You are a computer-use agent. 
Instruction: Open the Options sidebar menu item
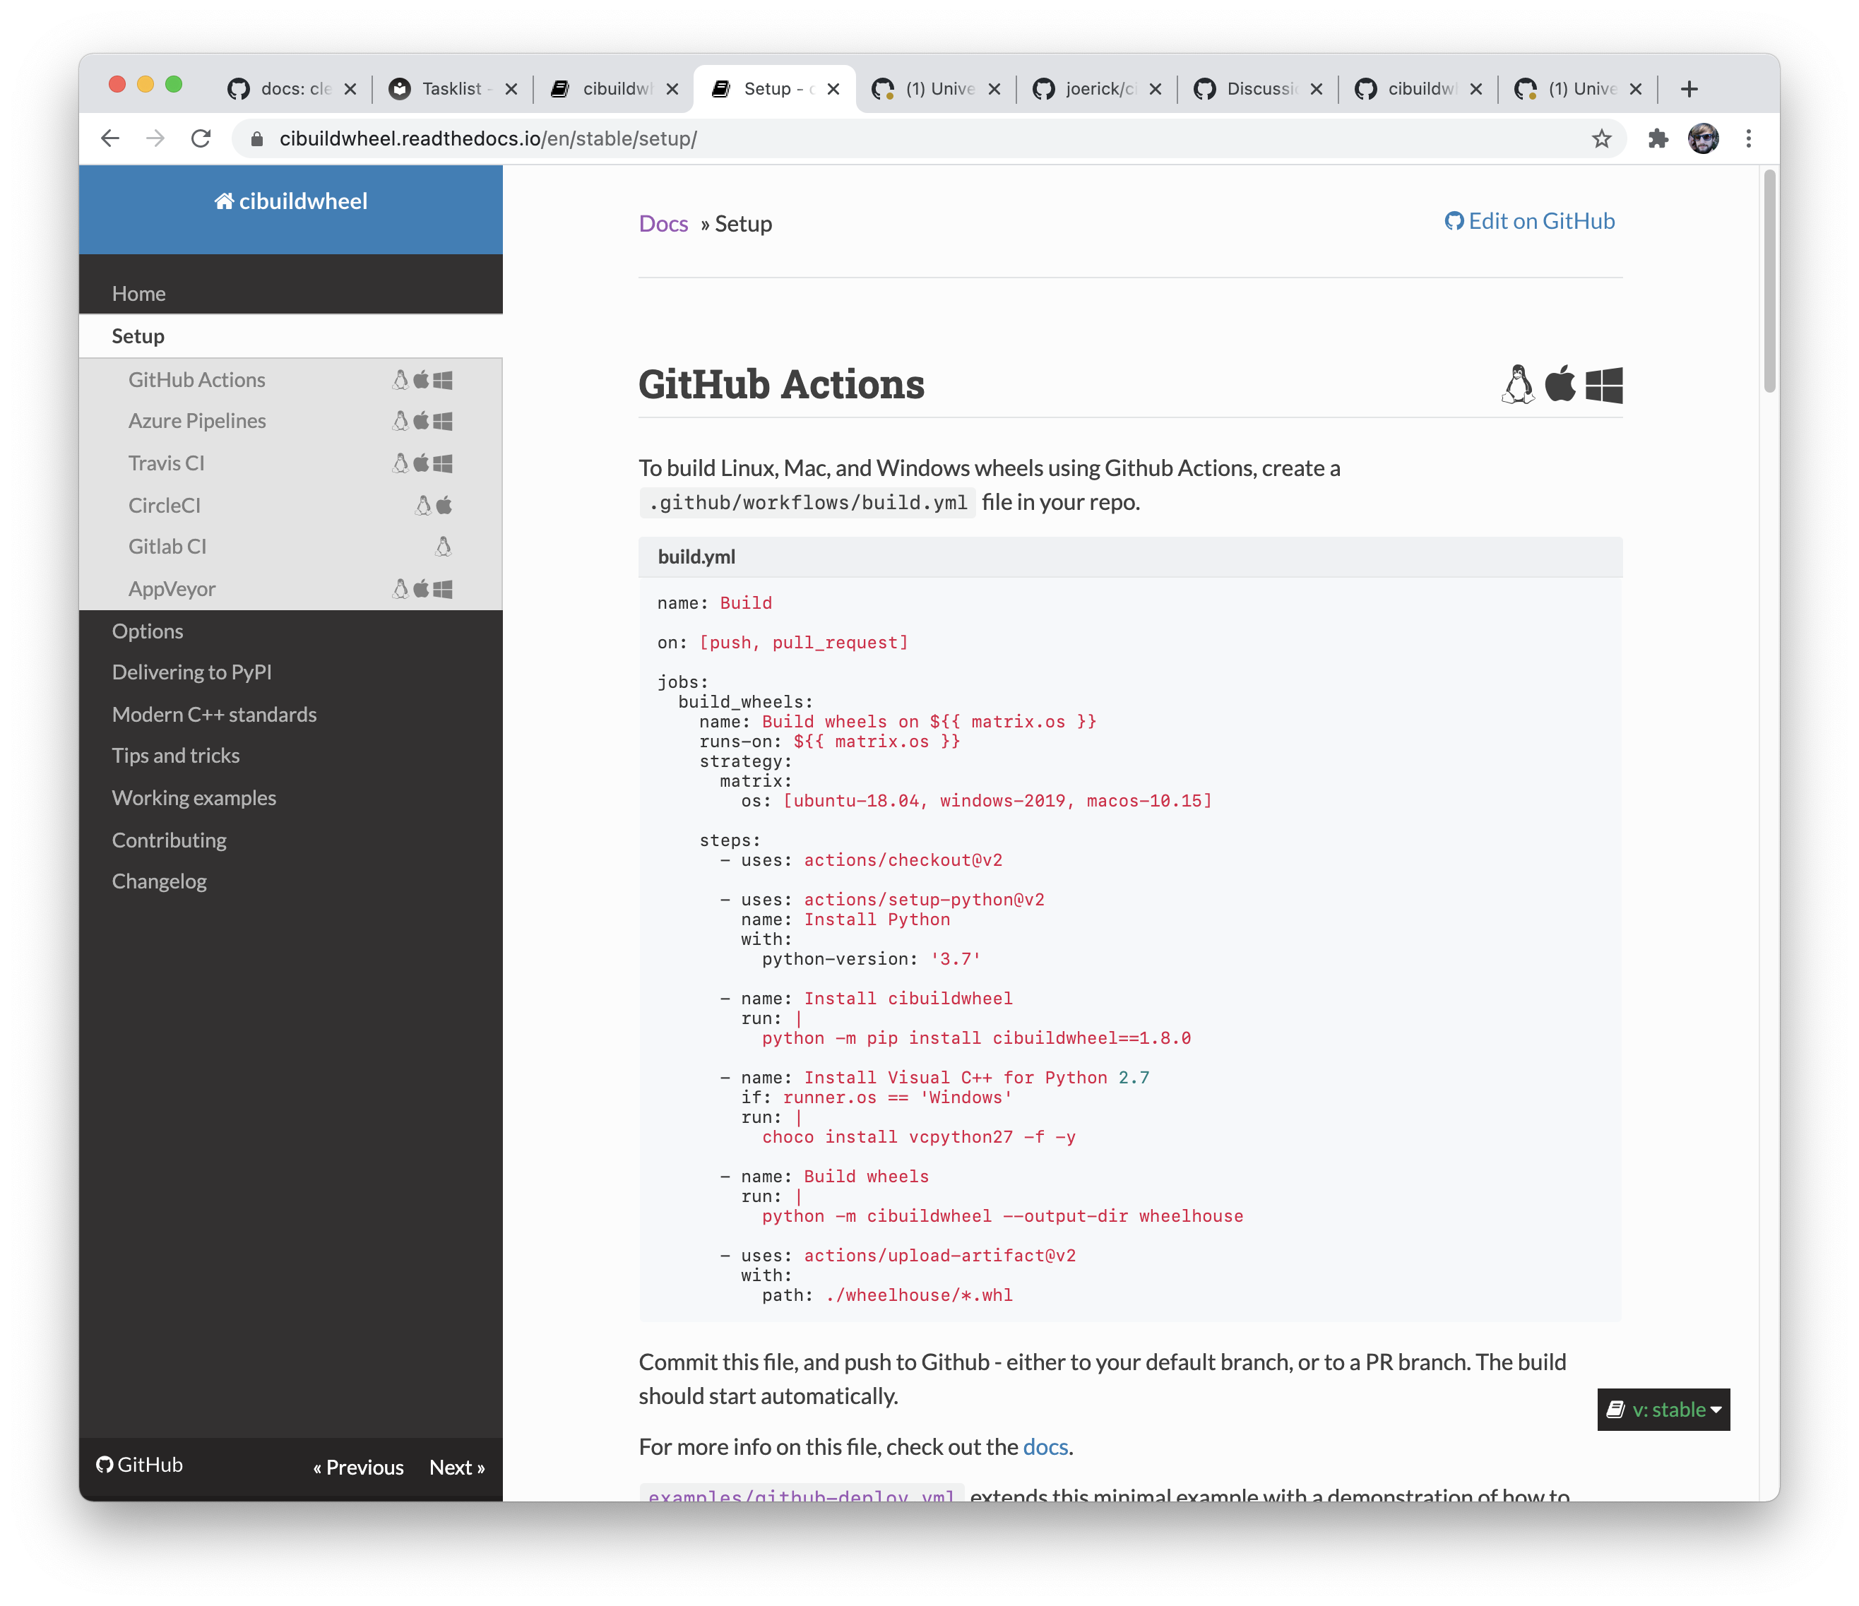pos(147,631)
